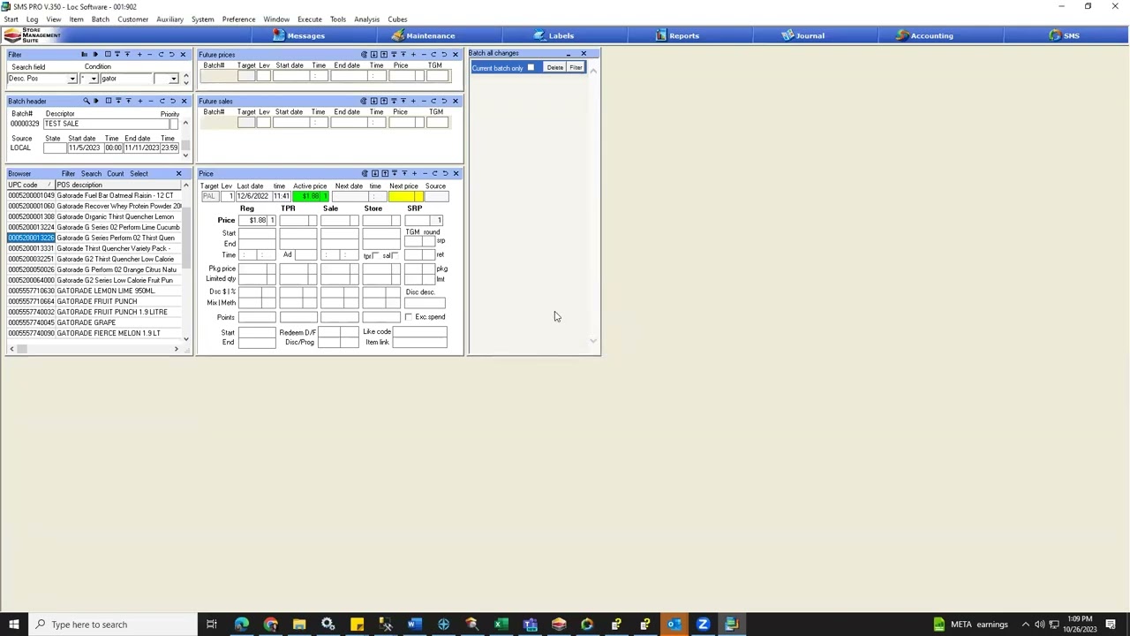Click the Batch header magnifier search icon
1130x636 pixels.
pos(86,101)
